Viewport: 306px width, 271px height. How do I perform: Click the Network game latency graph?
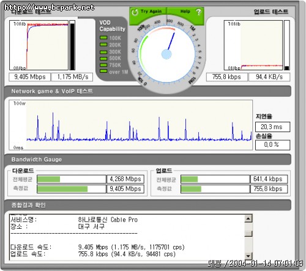point(130,125)
